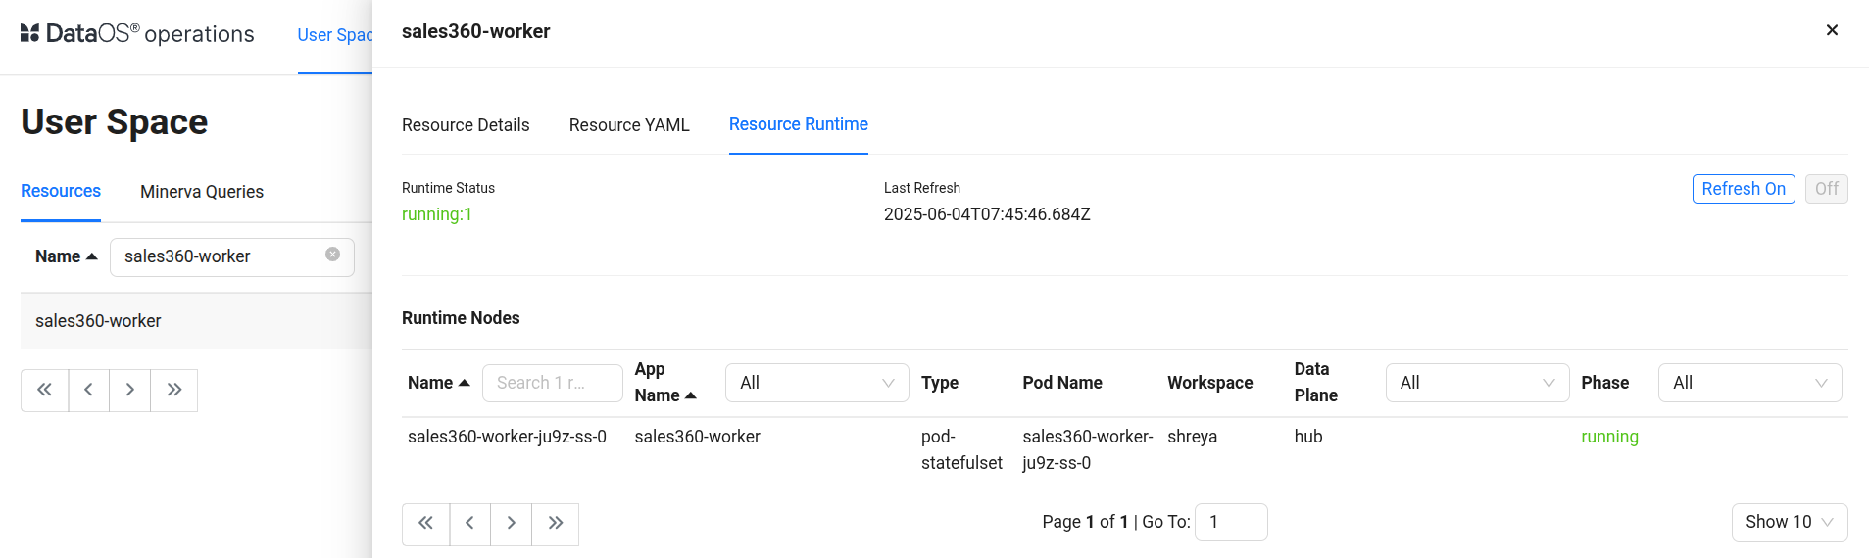
Task: Jump to last page of resources list
Action: 173,390
